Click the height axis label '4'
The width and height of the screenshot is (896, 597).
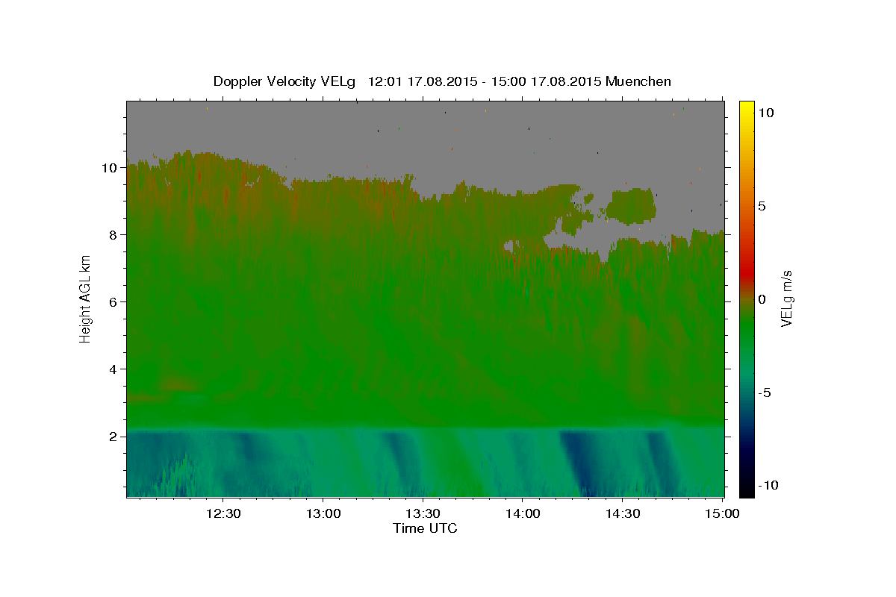point(113,369)
